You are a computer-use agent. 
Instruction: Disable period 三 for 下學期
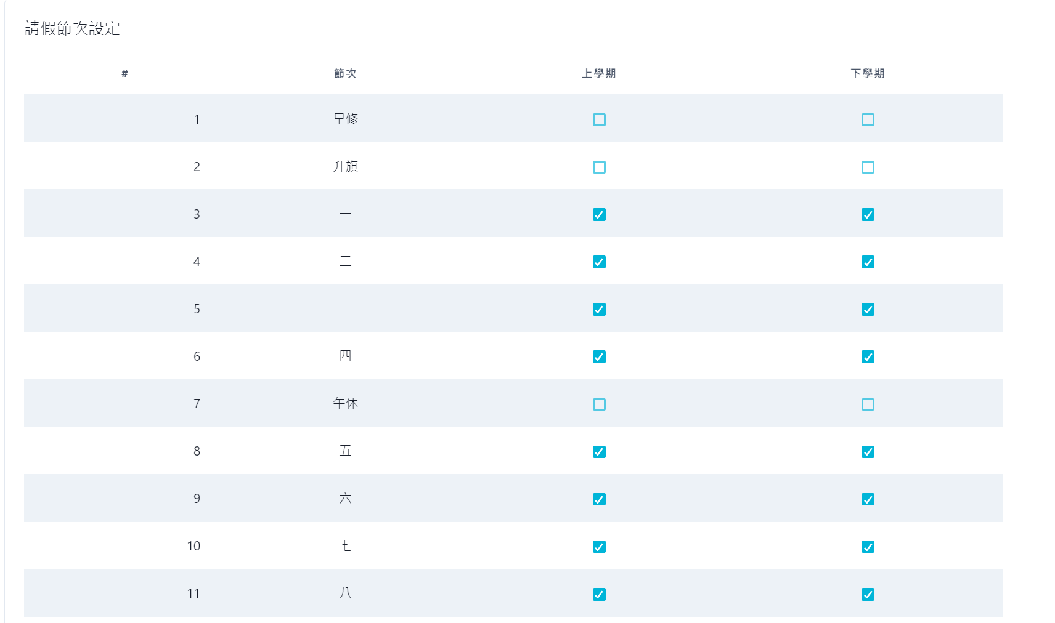[x=868, y=309]
